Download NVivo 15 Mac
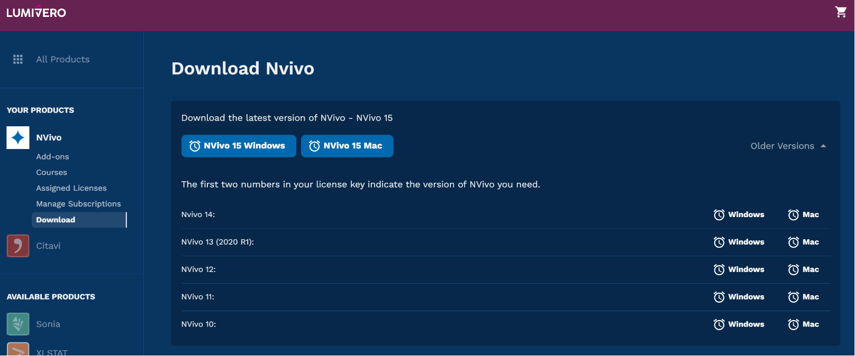Image resolution: width=855 pixels, height=356 pixels. [x=347, y=146]
